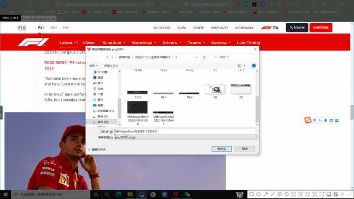The image size is (354, 199).
Task: Expand the address bar path history dropdown
Action: (196, 57)
